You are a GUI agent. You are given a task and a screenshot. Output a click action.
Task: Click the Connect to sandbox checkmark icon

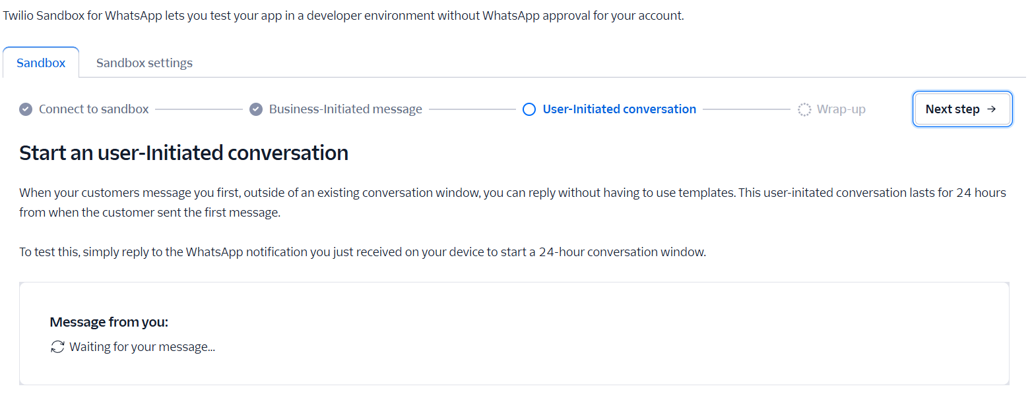click(x=26, y=109)
